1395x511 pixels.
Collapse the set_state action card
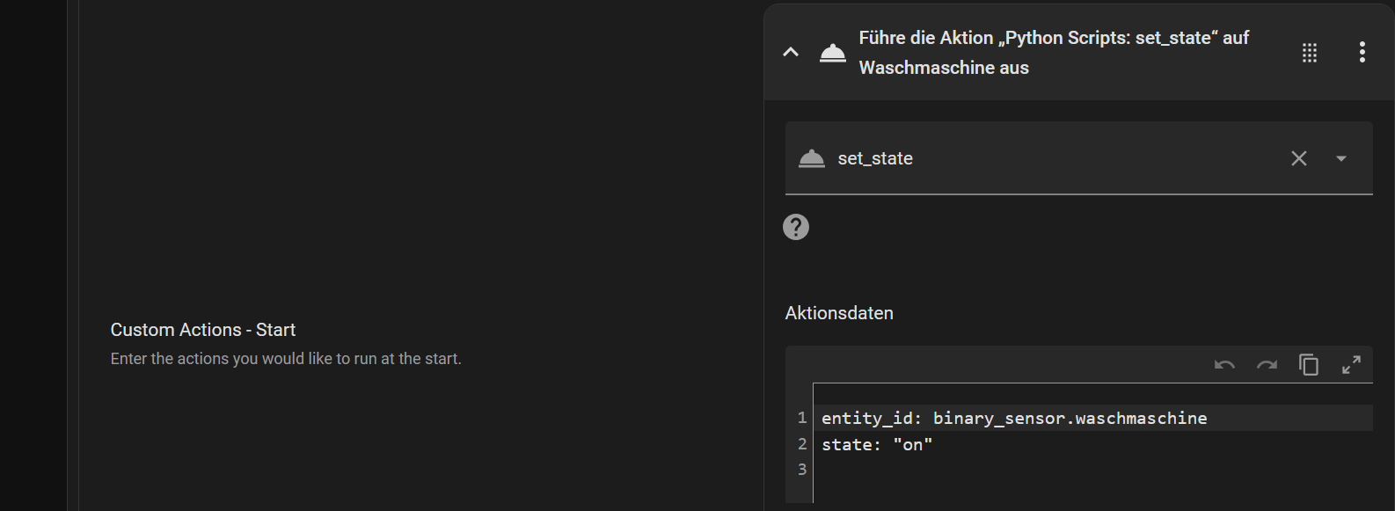(791, 53)
